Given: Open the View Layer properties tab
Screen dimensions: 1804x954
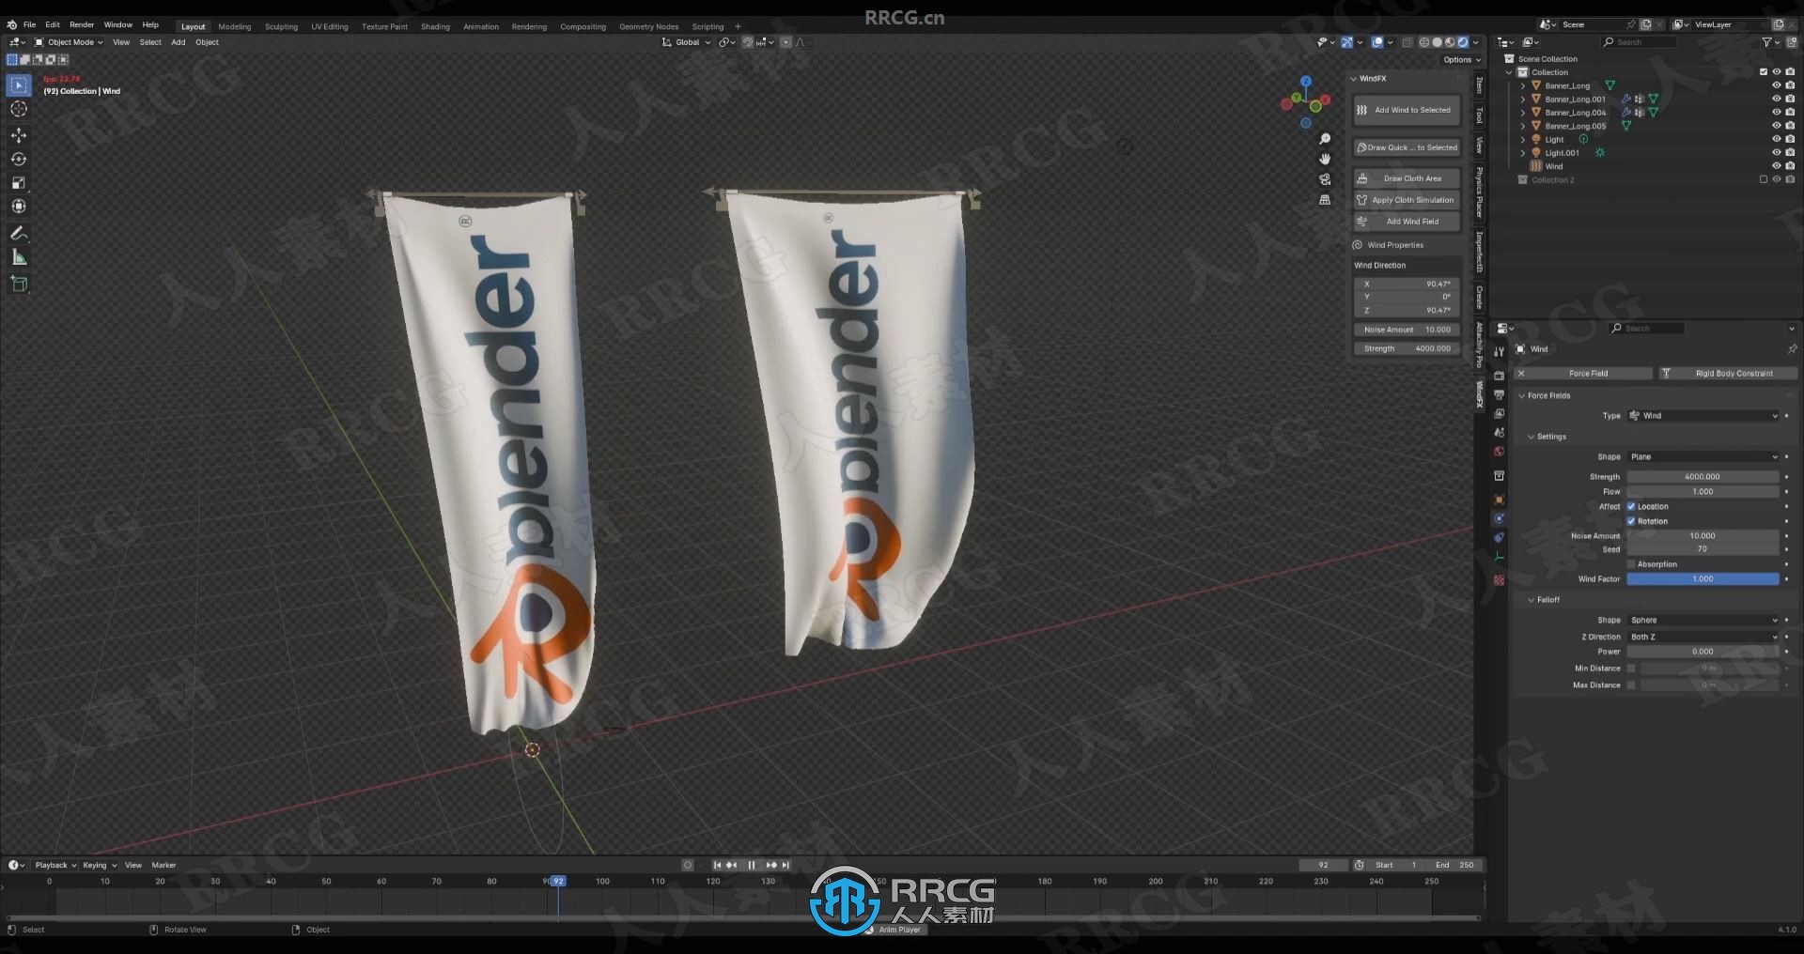Looking at the screenshot, I should pos(1500,414).
